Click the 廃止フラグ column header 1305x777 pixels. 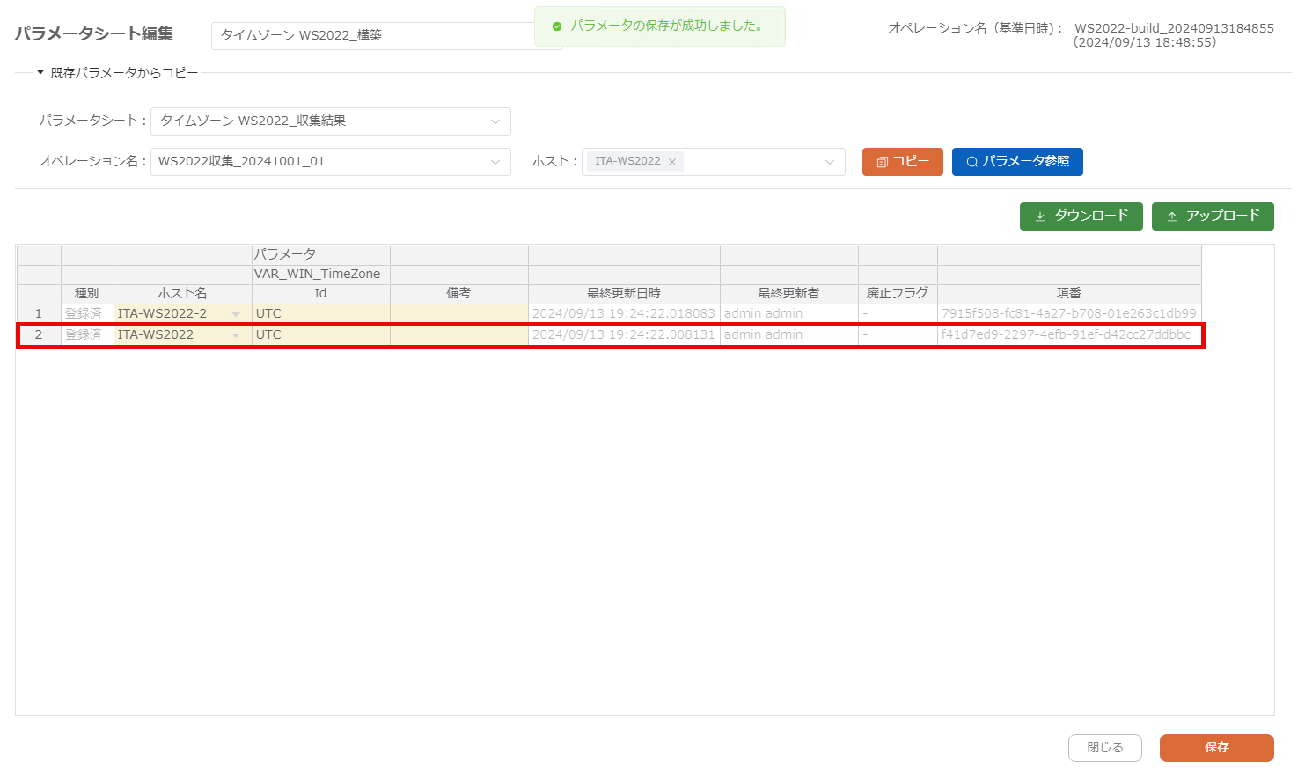point(897,293)
